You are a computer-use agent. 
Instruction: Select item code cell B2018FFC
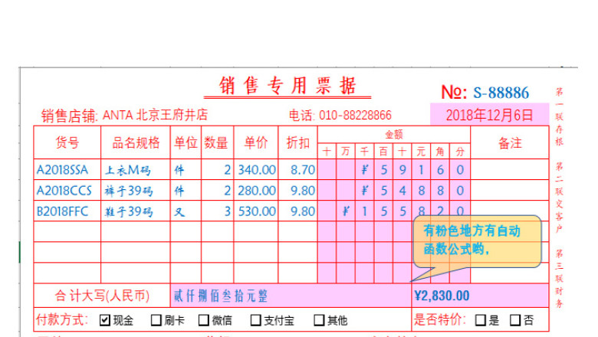tap(67, 211)
